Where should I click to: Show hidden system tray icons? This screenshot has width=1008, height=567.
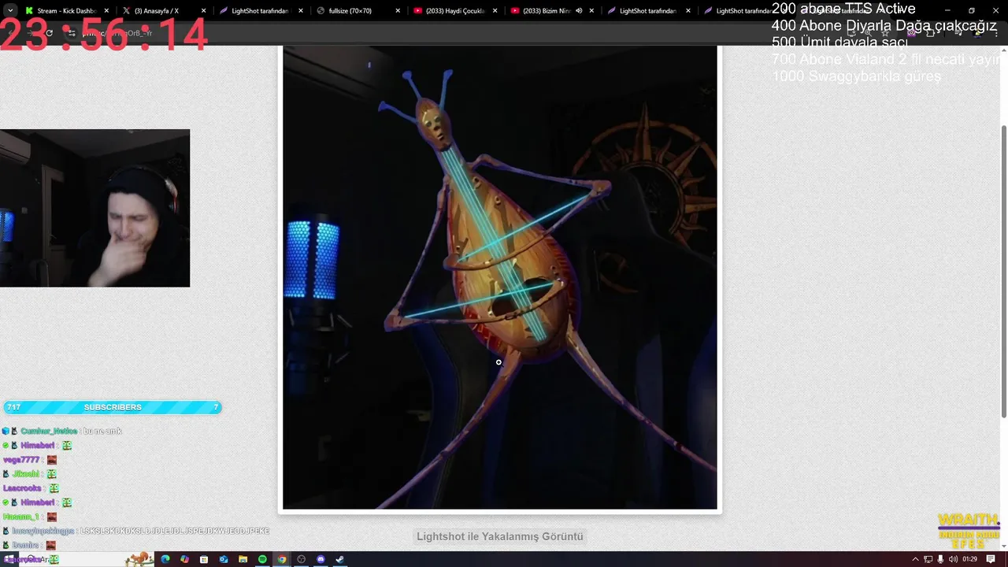[x=915, y=559]
